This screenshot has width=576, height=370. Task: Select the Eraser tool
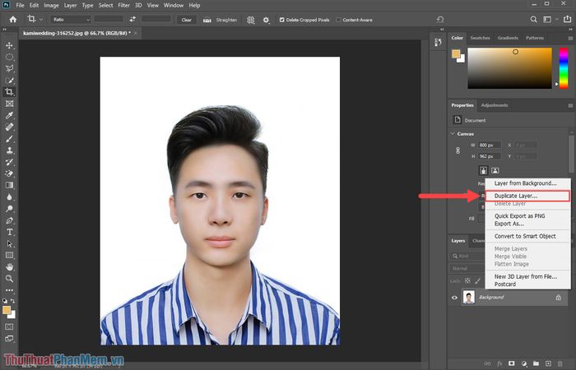(10, 173)
